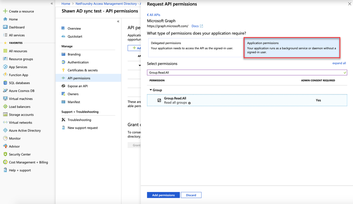Click the Home house icon in sidebar
The width and height of the screenshot is (353, 204).
(5, 19)
